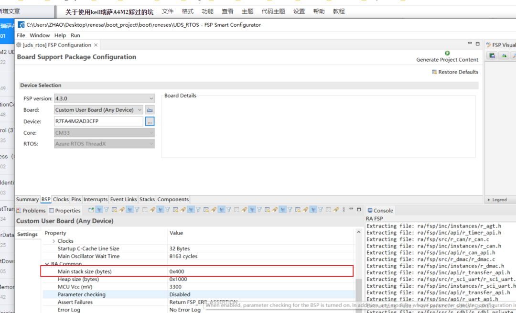Click the green Generate Project Content icon
This screenshot has width=516, height=313.
(x=447, y=53)
